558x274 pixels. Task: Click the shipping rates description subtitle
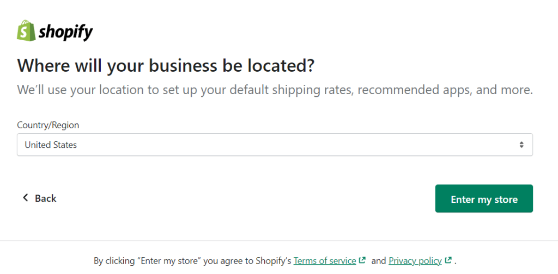pos(275,90)
